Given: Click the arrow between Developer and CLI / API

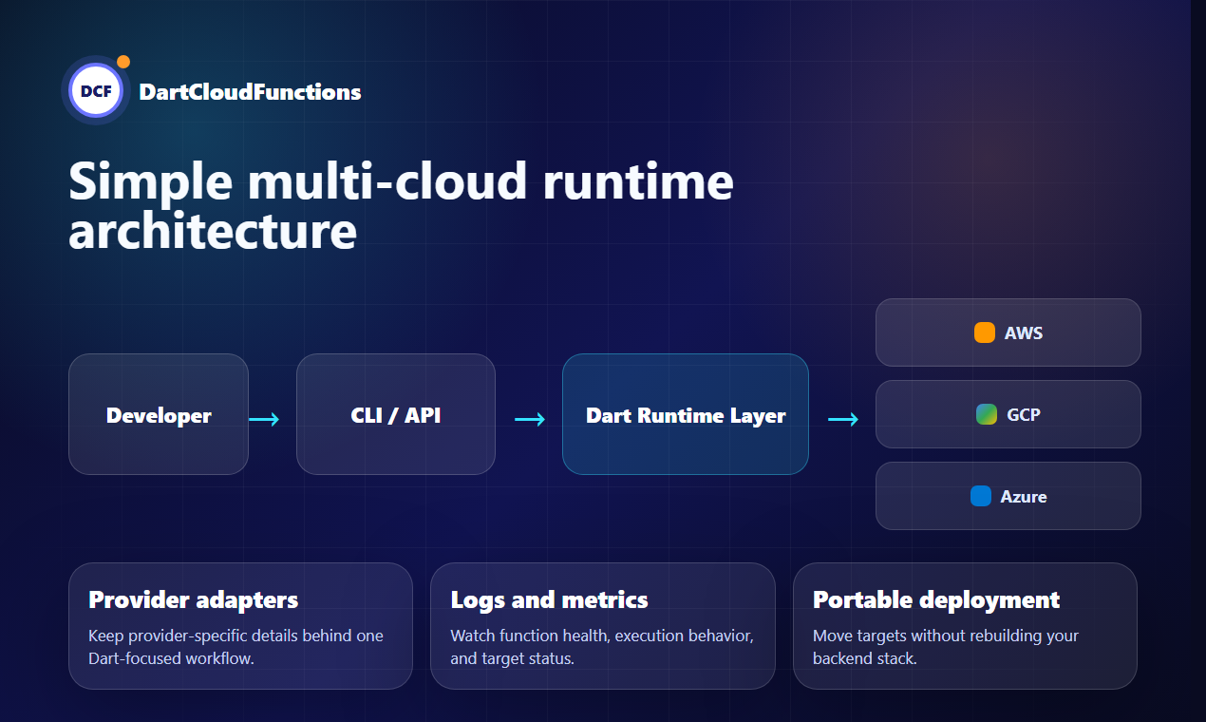Looking at the screenshot, I should [x=264, y=419].
